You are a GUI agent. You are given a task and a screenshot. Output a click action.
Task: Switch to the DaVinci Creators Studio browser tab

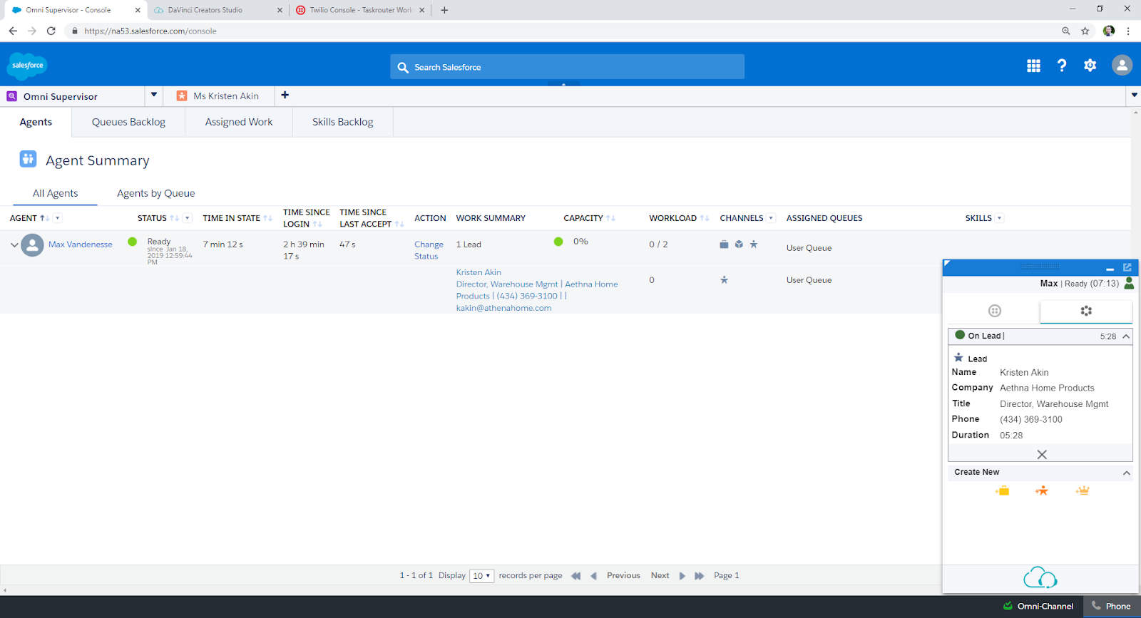coord(216,10)
